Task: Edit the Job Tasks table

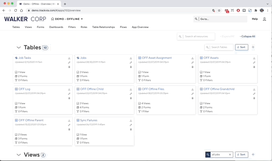Action: [x=69, y=63]
